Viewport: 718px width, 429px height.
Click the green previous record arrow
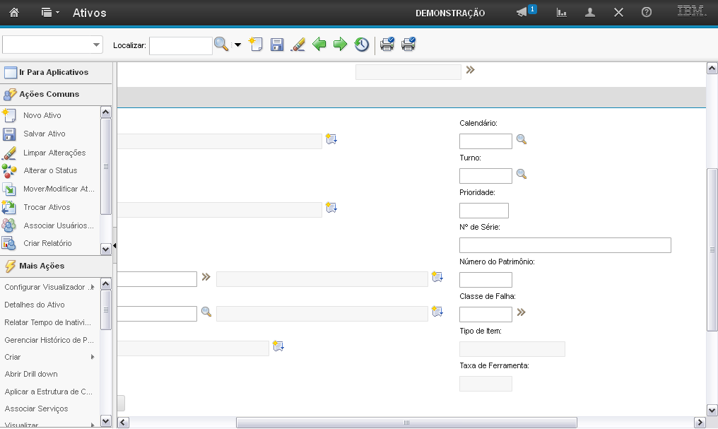[319, 45]
